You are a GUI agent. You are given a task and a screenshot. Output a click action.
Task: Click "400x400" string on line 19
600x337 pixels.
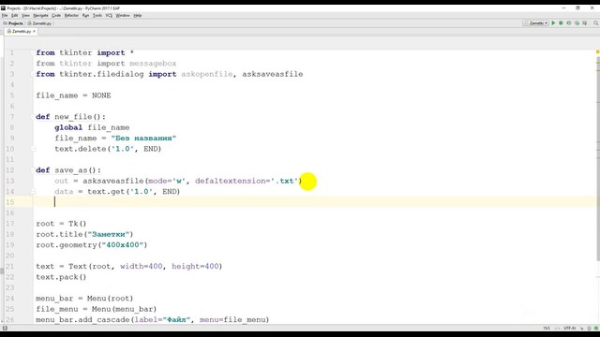pyautogui.click(x=123, y=245)
